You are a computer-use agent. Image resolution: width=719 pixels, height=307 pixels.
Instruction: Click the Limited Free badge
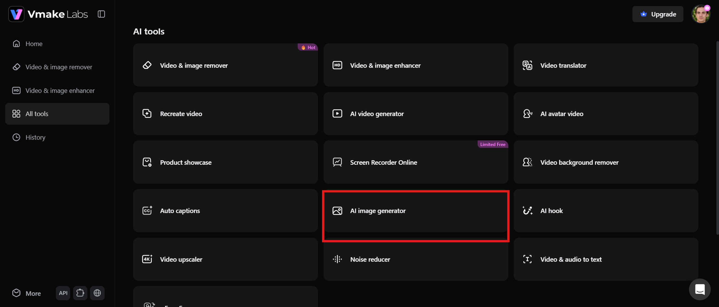coord(493,144)
